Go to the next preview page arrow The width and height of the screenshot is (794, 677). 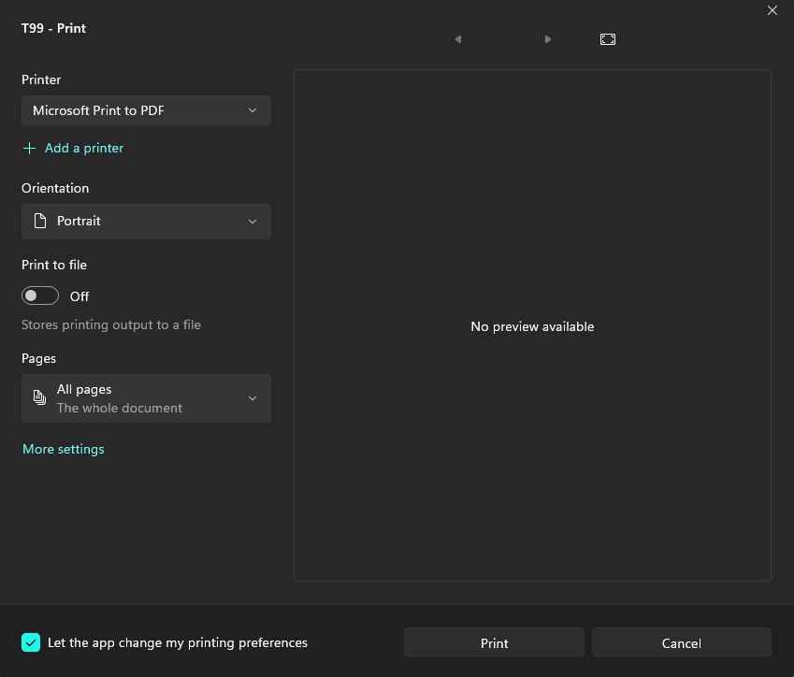tap(548, 39)
